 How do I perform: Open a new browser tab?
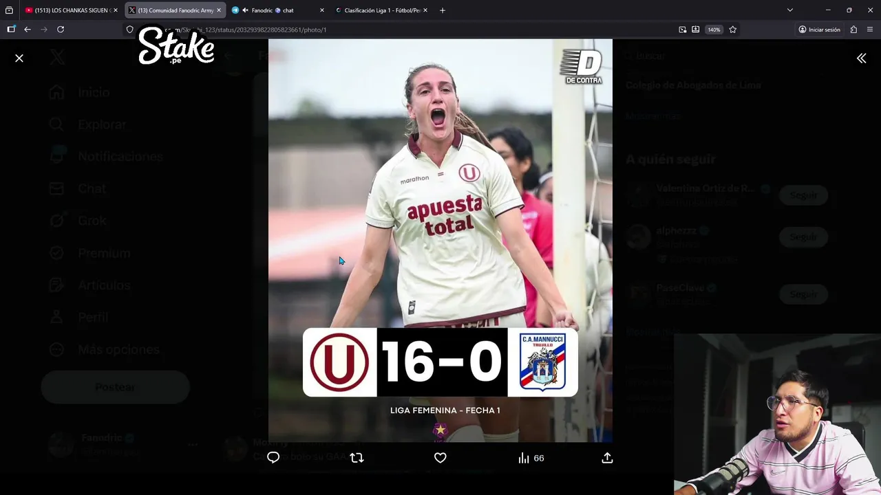coord(443,10)
